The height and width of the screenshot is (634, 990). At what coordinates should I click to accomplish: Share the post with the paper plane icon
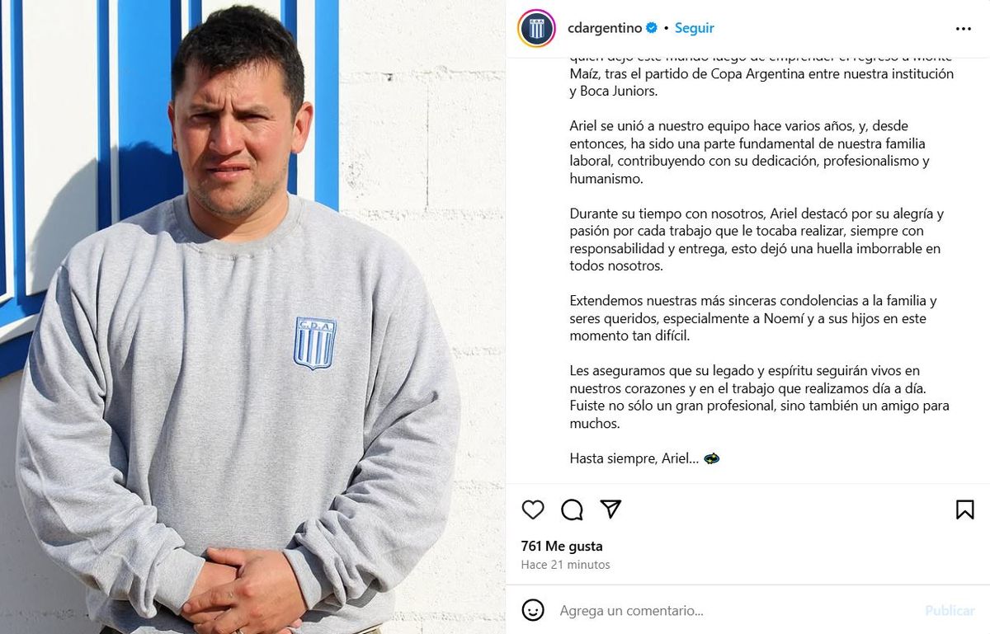(x=610, y=509)
